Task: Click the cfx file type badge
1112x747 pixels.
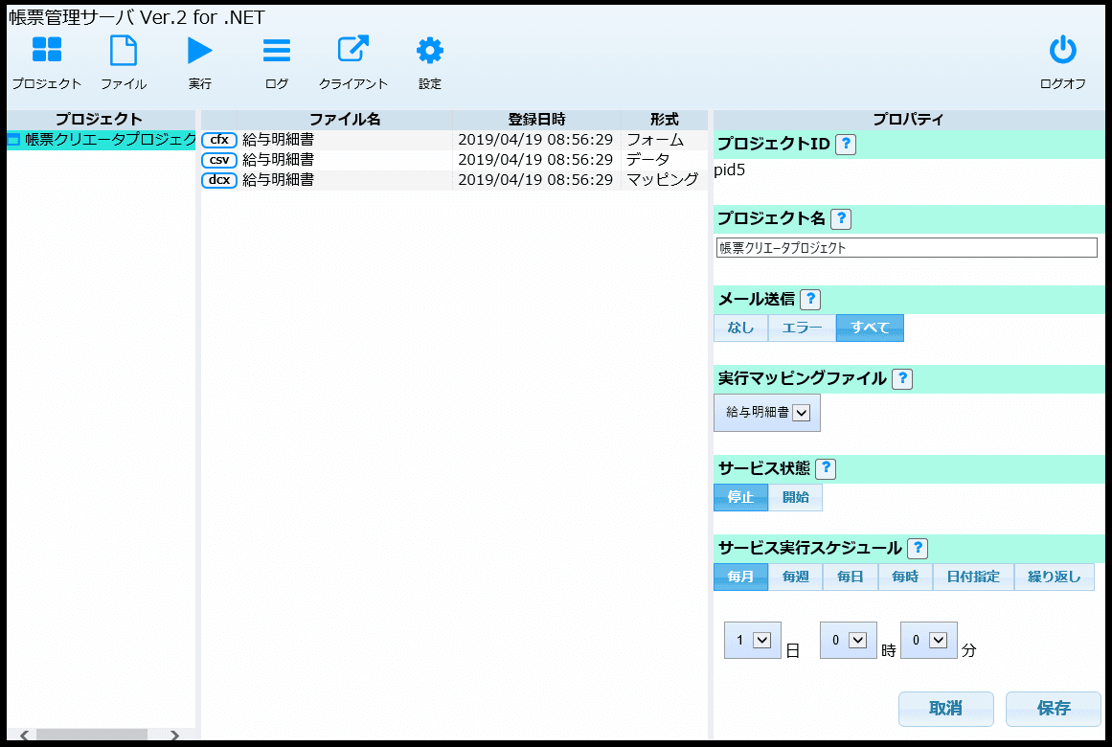Action: pyautogui.click(x=219, y=140)
